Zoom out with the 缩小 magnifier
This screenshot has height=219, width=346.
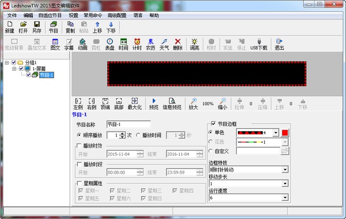click(222, 104)
